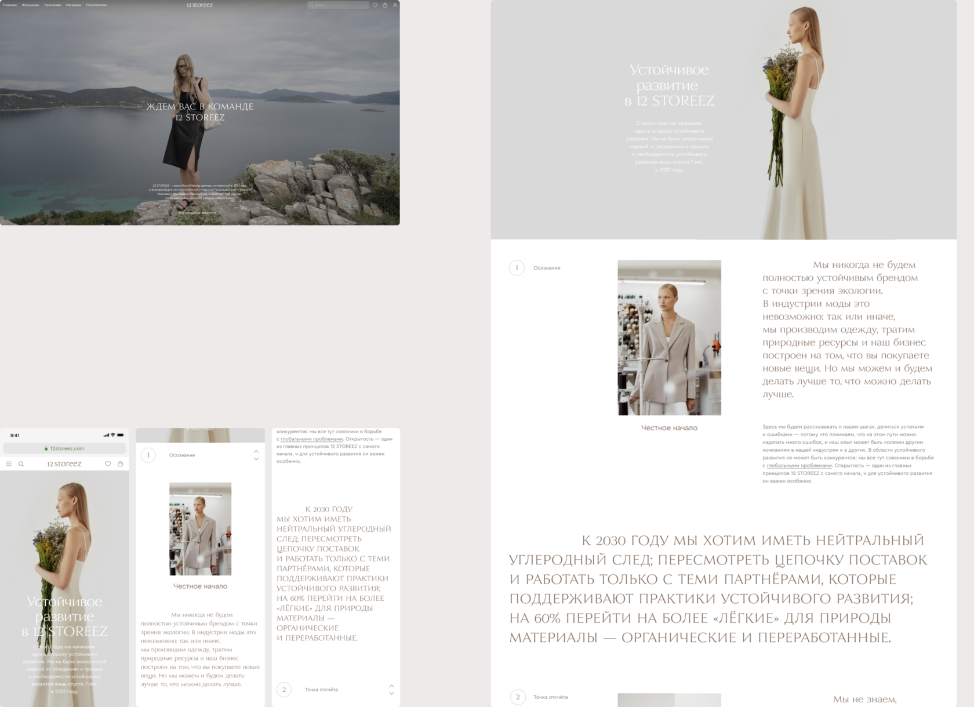Click the down chevron in the mobile Точка отсчёта row
Image resolution: width=974 pixels, height=707 pixels.
point(392,694)
